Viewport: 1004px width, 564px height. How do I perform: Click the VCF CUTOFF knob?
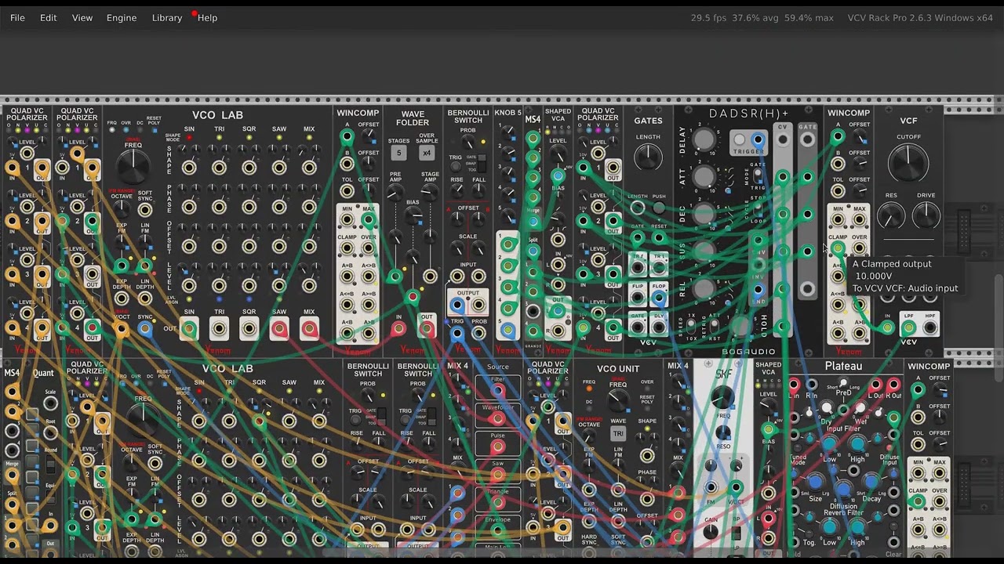(x=908, y=163)
